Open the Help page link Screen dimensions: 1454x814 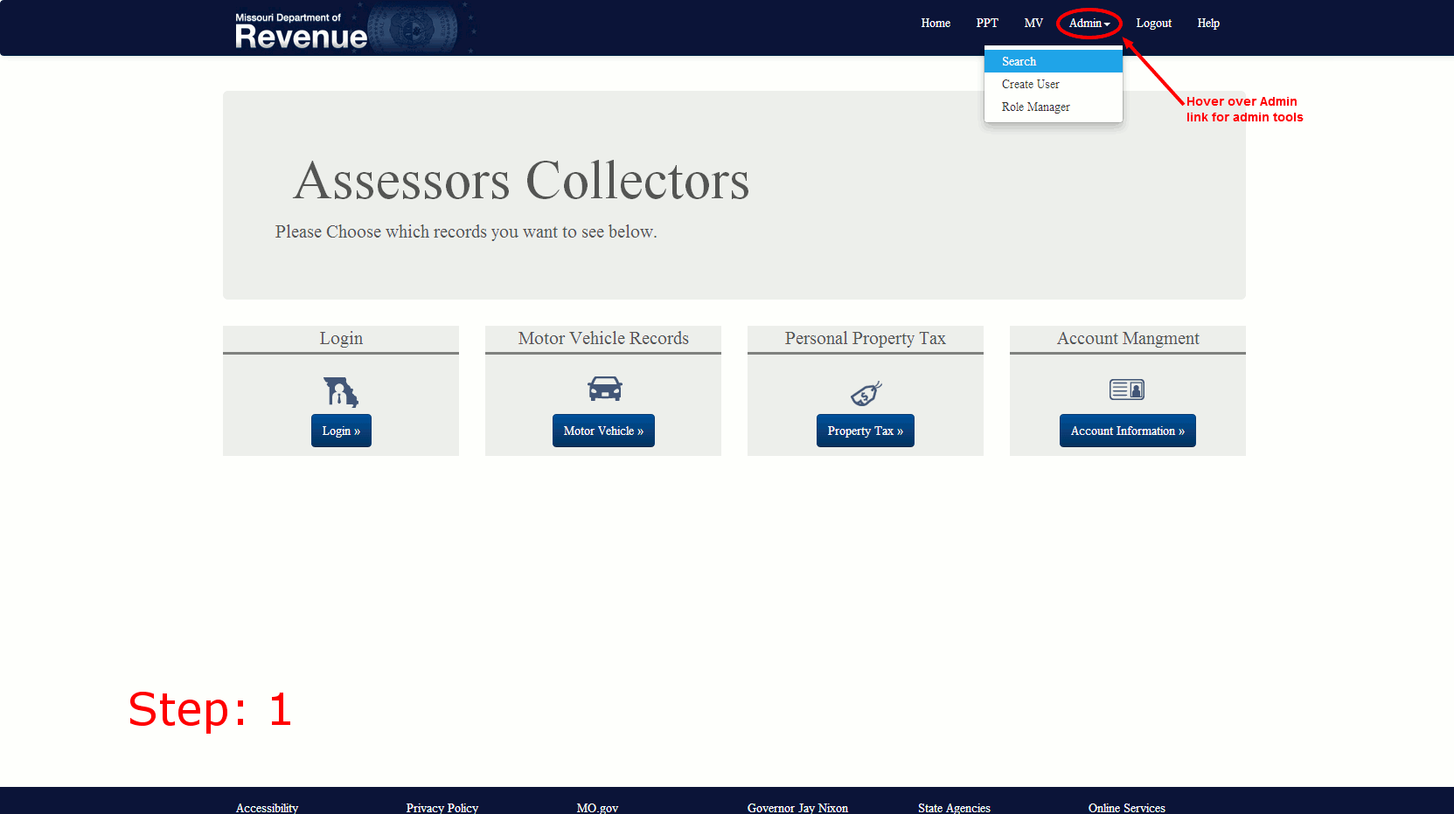pos(1207,24)
